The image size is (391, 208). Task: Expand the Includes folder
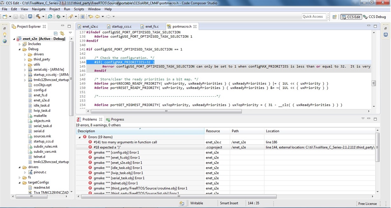(x=20, y=44)
